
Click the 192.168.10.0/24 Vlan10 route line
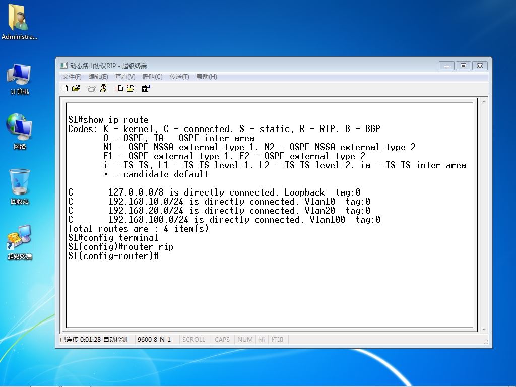219,202
